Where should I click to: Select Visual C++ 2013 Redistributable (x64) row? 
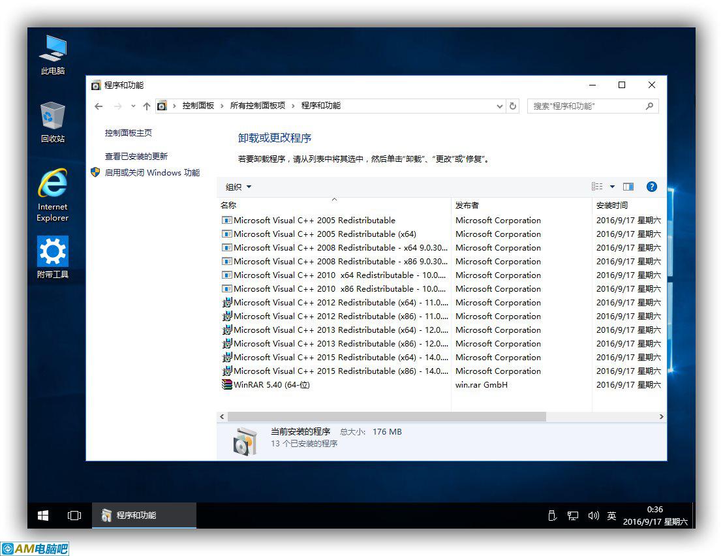click(x=441, y=330)
